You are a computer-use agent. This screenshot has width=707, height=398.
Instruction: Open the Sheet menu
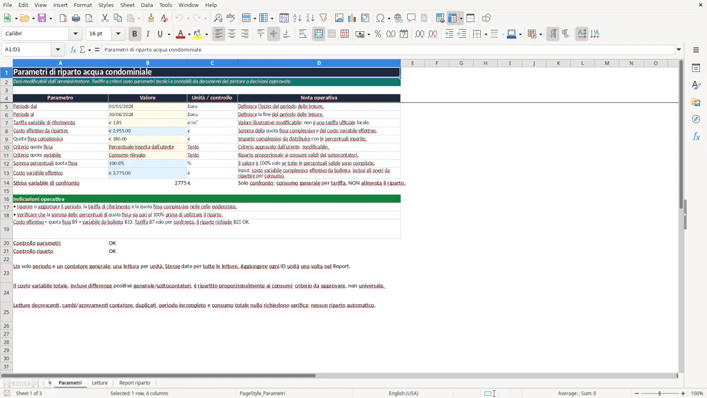[127, 5]
